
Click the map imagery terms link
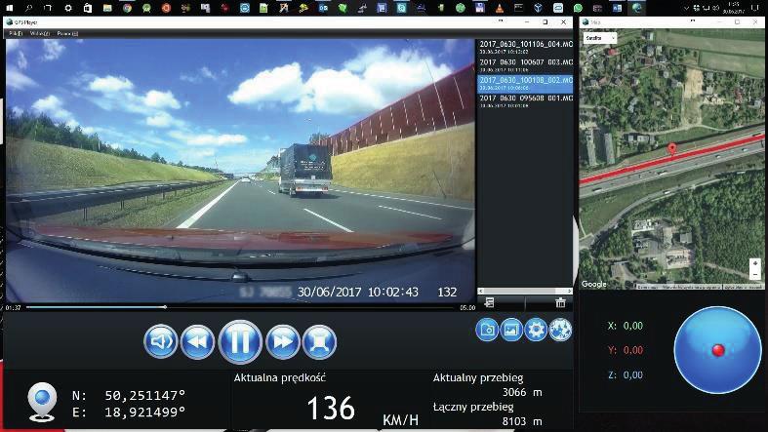point(691,287)
